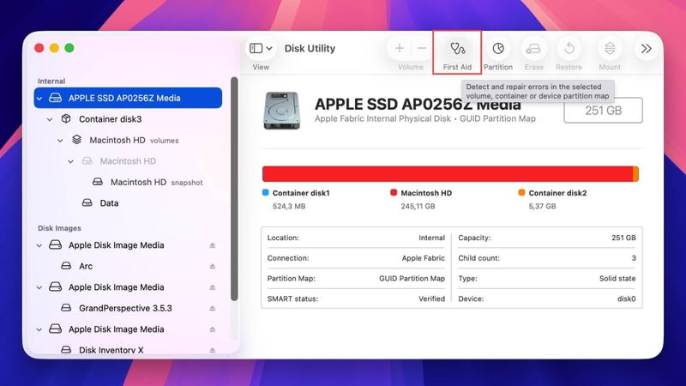Collapse the APPLE SSD AP0256Z Media entry

(x=39, y=99)
